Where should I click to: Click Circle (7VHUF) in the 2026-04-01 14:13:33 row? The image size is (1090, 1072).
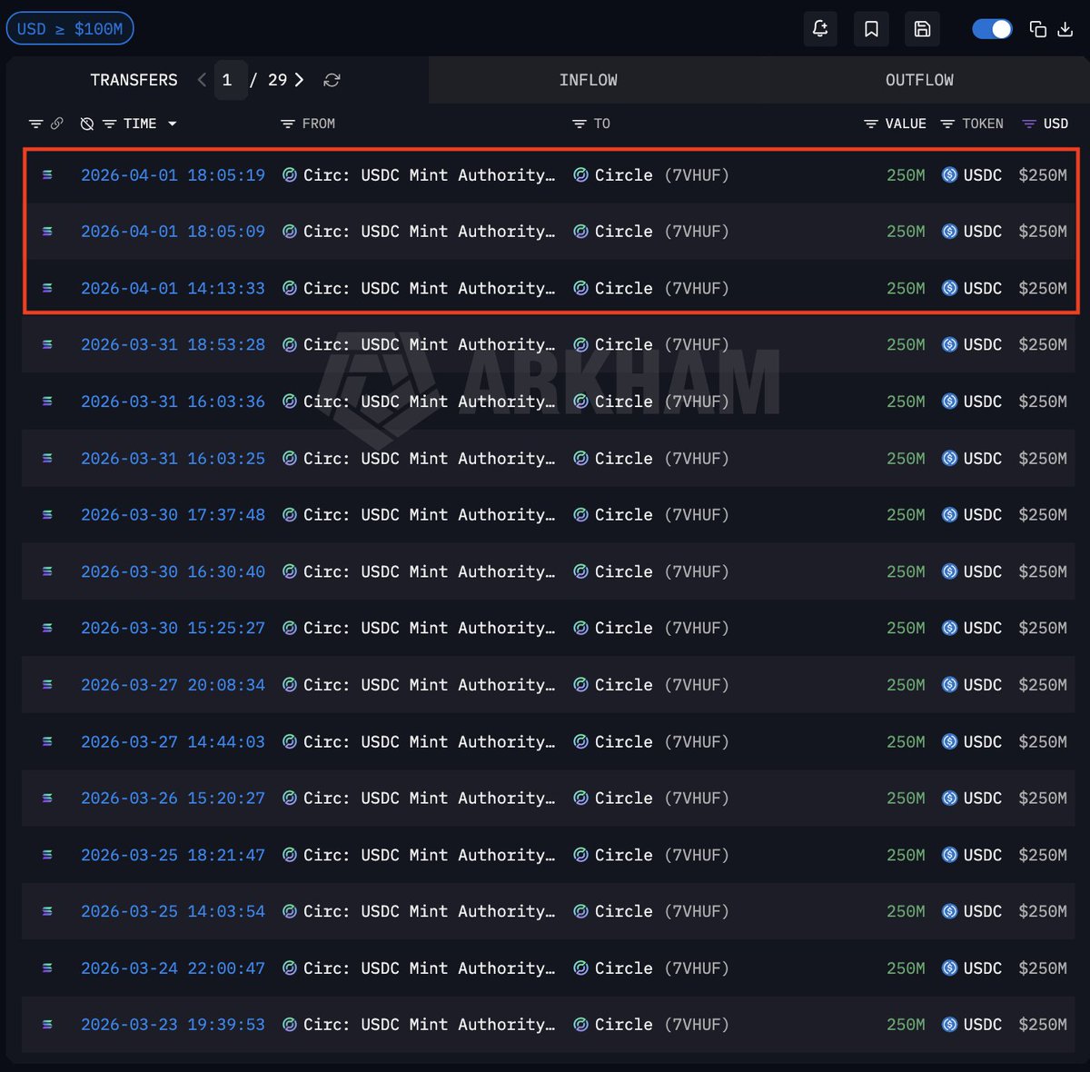tap(662, 288)
